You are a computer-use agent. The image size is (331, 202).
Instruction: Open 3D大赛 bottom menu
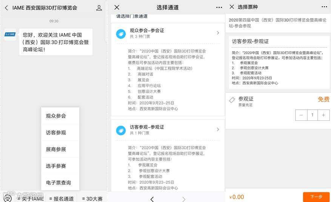tap(92, 199)
